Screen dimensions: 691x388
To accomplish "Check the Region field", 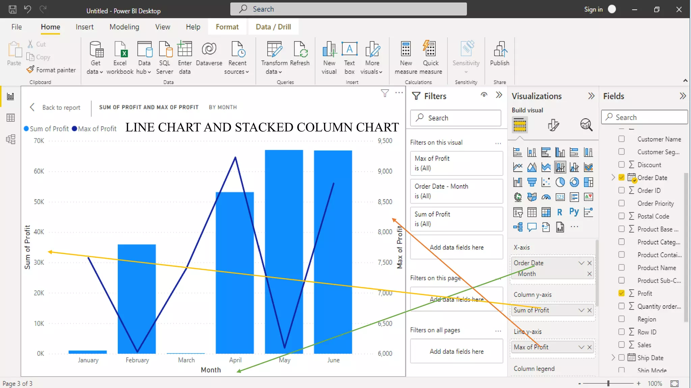I will [621, 319].
